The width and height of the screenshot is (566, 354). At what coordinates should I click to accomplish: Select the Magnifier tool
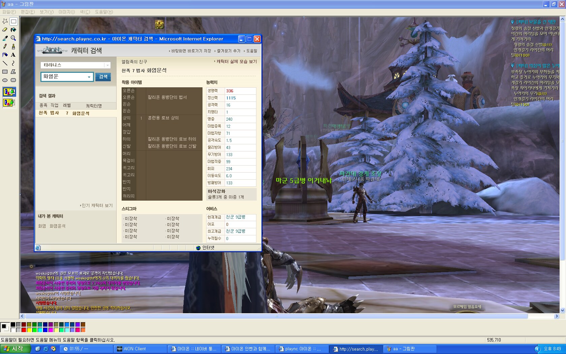(x=13, y=38)
